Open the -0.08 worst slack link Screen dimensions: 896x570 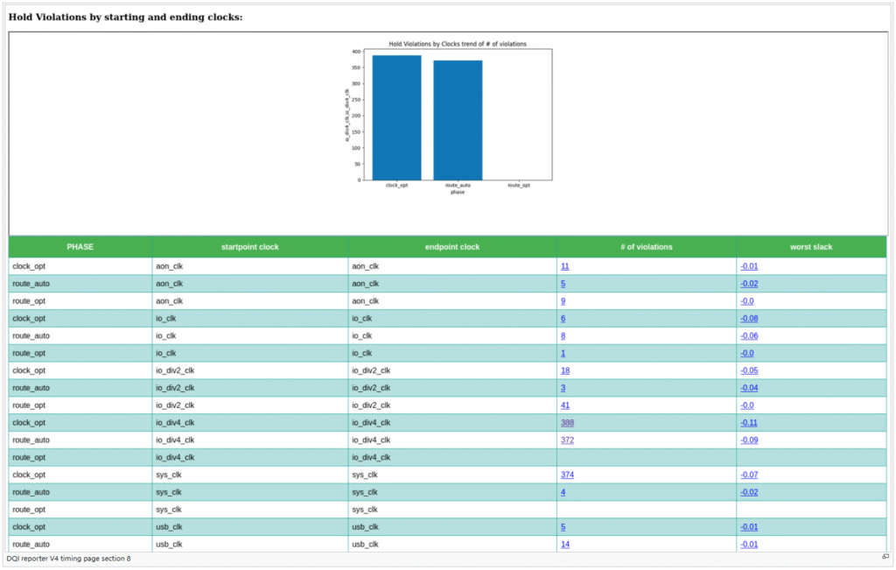point(749,319)
